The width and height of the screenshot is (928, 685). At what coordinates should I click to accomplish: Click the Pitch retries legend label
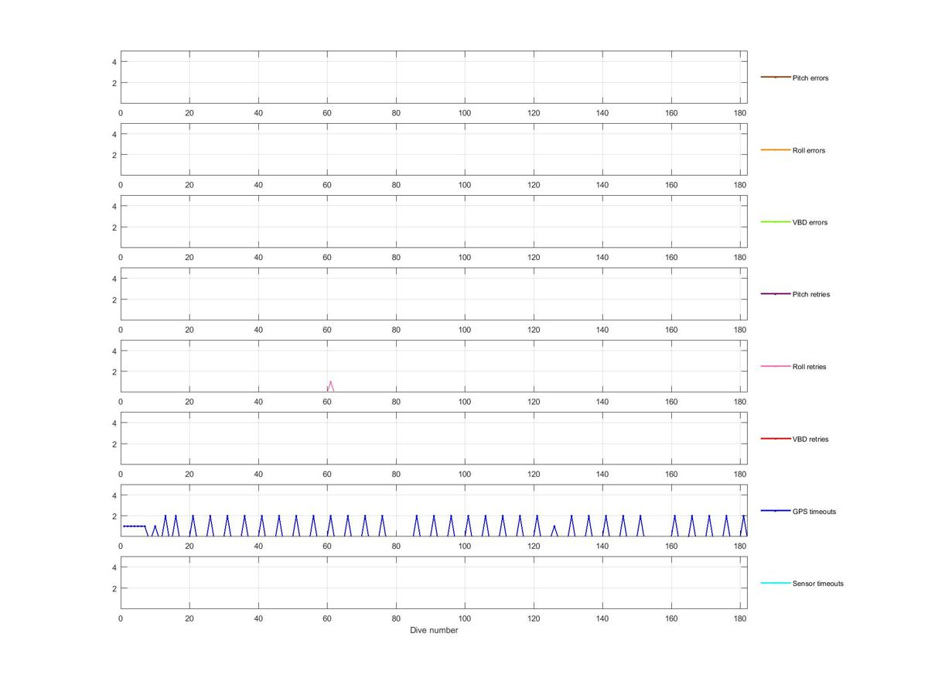(x=811, y=295)
